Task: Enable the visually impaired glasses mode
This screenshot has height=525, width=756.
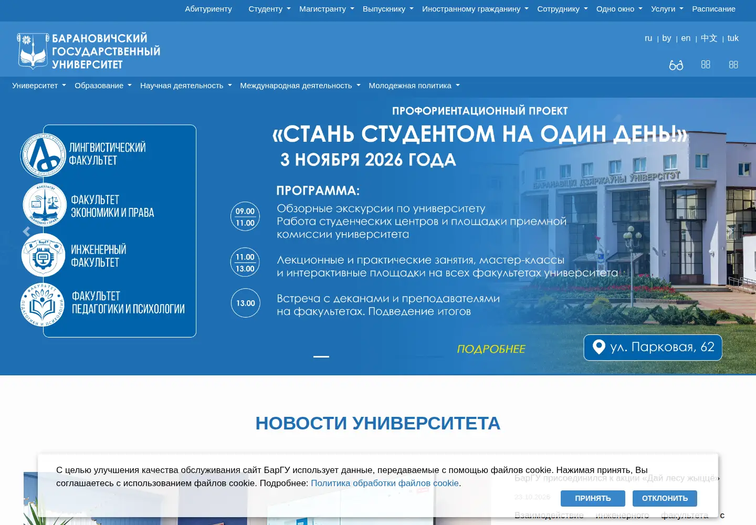Action: (x=676, y=65)
